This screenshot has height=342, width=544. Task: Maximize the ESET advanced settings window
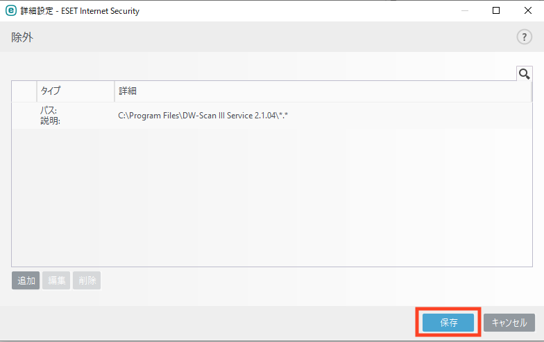(495, 10)
